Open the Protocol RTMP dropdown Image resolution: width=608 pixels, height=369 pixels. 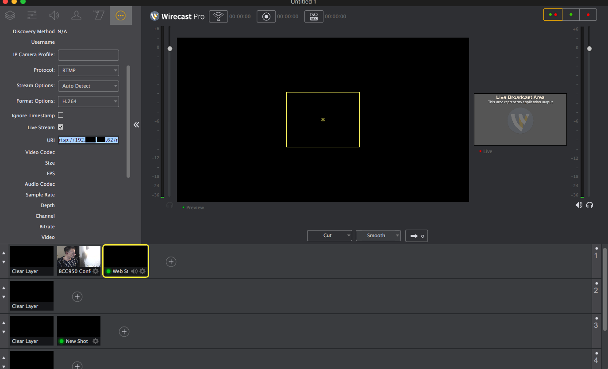88,70
